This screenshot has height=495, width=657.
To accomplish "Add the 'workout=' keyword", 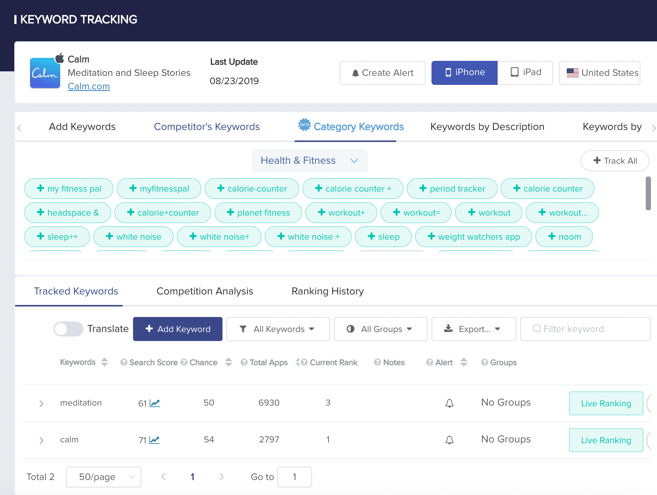I will click(416, 213).
